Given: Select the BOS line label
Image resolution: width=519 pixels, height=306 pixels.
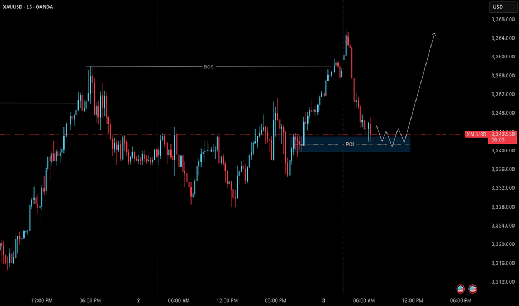Looking at the screenshot, I should point(208,67).
